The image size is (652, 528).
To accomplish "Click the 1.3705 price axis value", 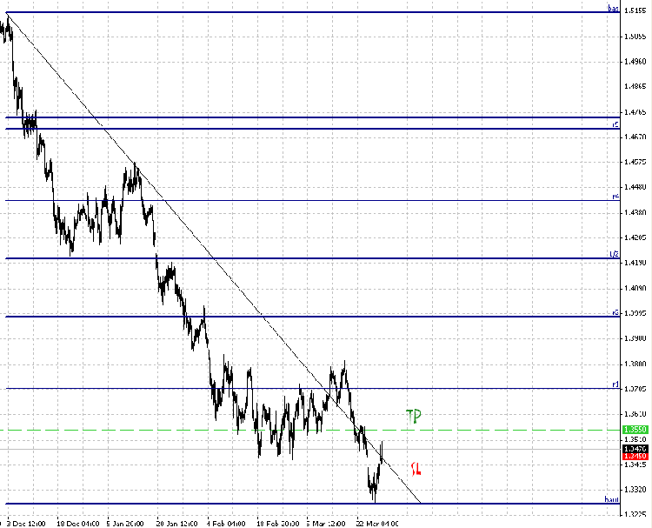I will tap(635, 389).
